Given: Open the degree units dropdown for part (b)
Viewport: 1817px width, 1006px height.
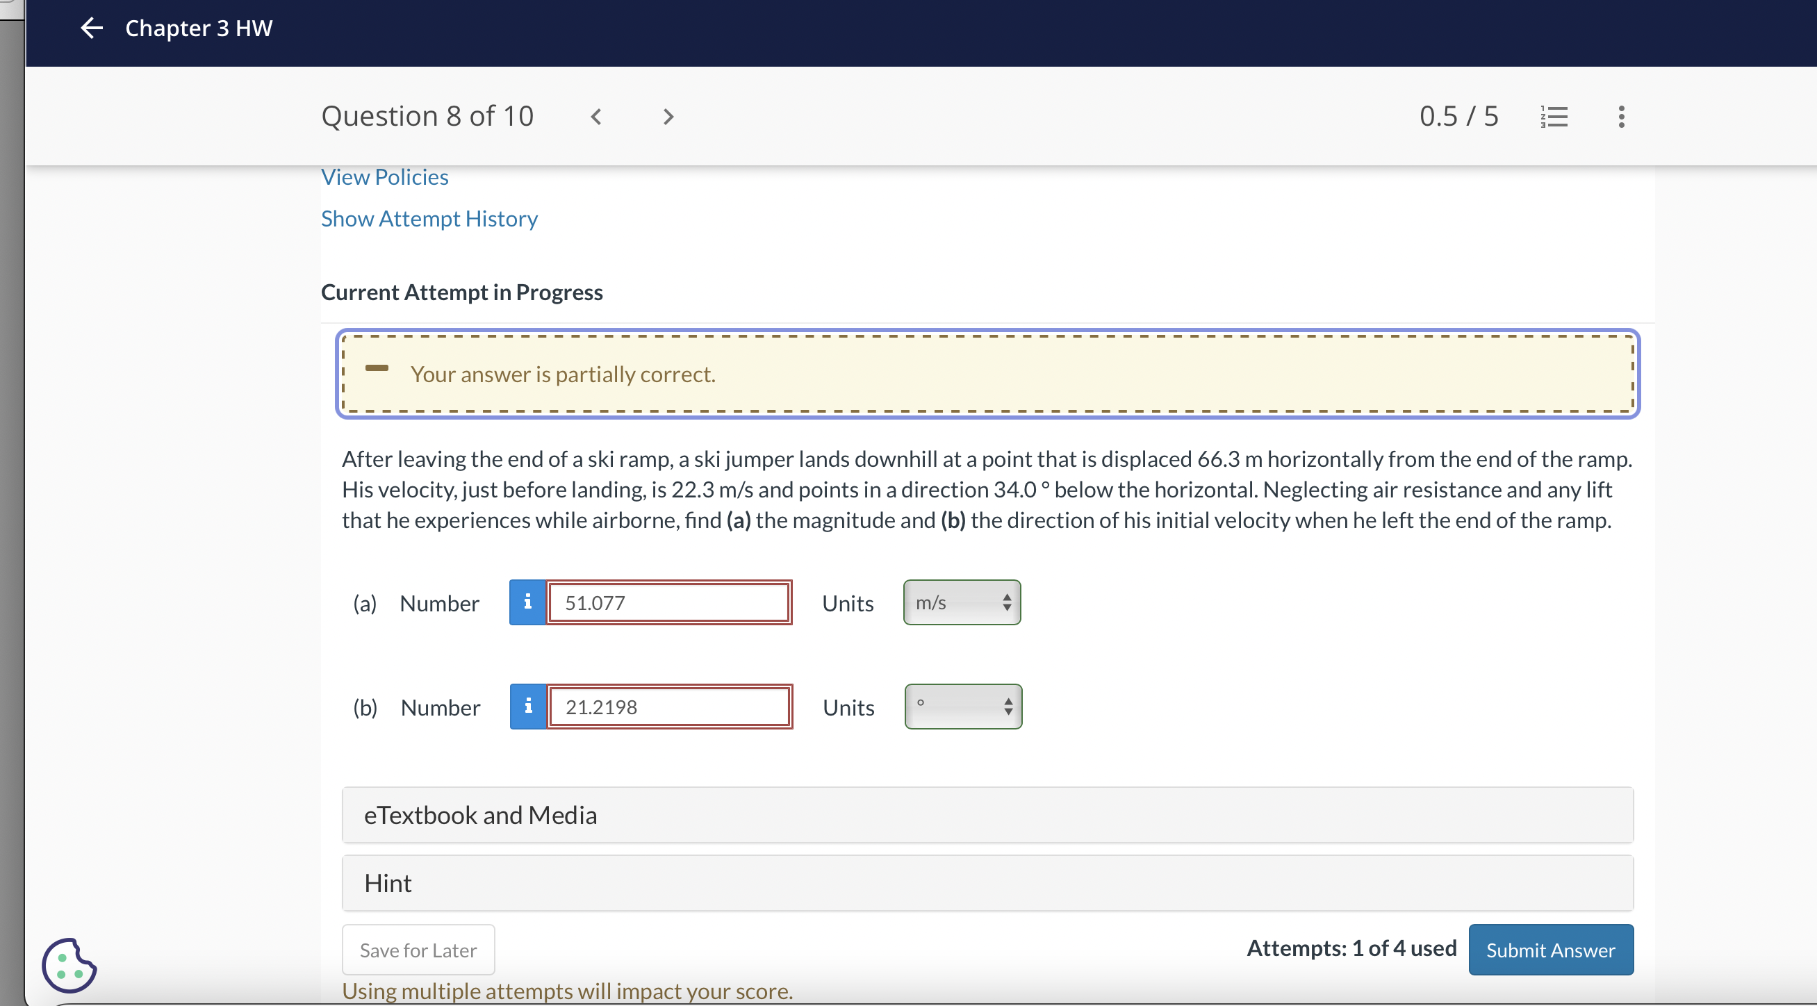Looking at the screenshot, I should (x=963, y=706).
